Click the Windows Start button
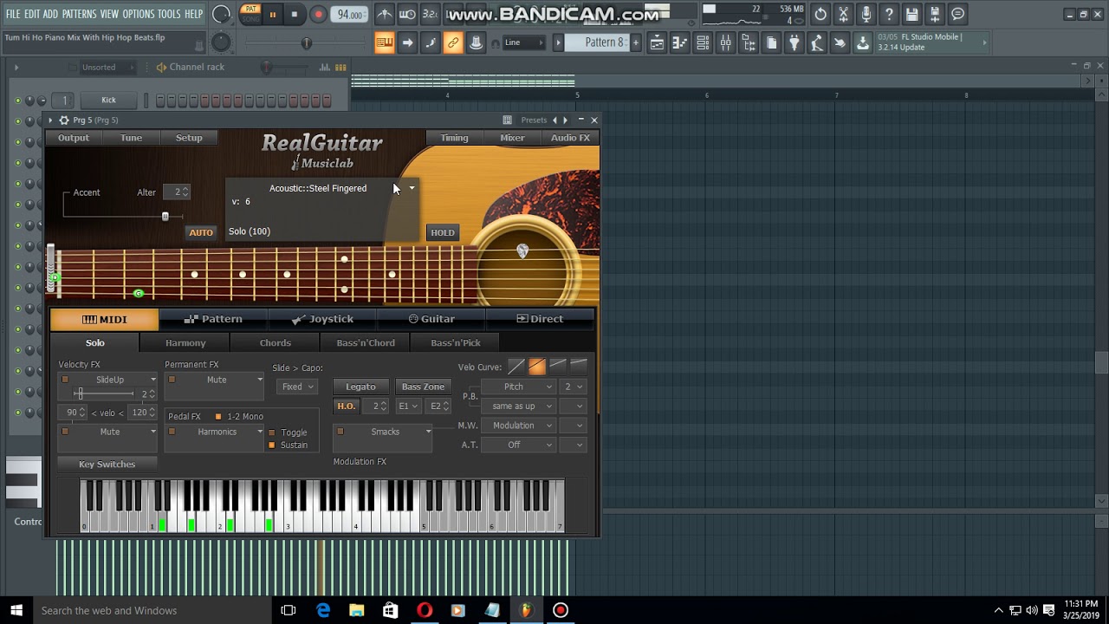This screenshot has height=624, width=1109. coord(16,610)
